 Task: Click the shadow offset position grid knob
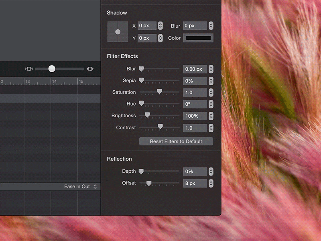[118, 31]
